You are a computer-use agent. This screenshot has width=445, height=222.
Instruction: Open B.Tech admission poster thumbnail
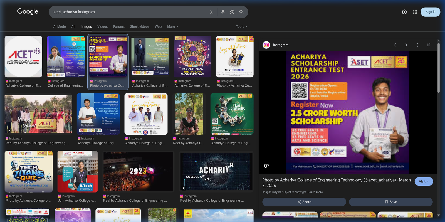pyautogui.click(x=78, y=172)
